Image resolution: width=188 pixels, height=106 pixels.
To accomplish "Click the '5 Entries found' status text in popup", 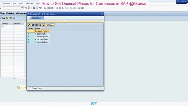I will point(36,88).
